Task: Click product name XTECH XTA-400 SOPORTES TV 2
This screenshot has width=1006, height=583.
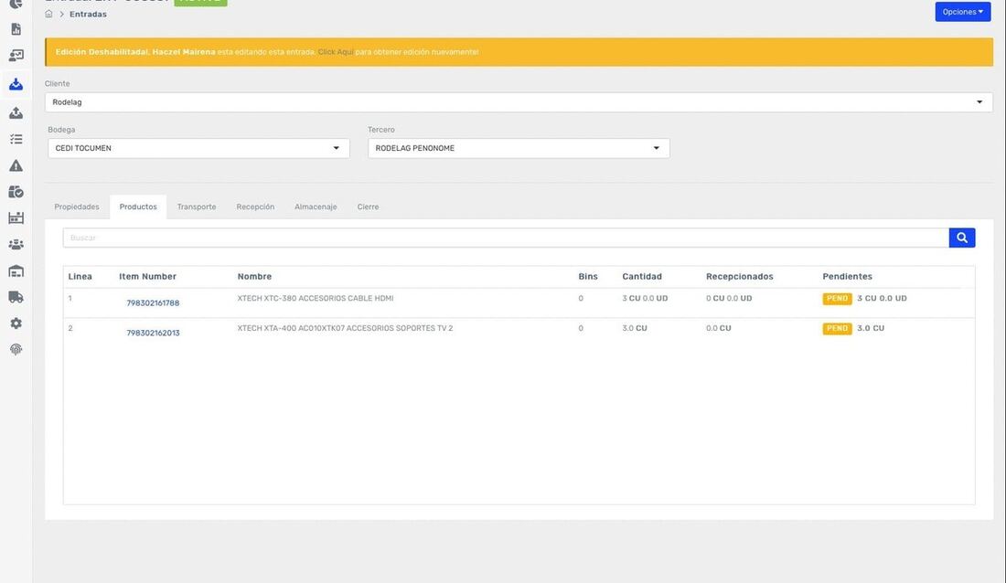Action: (345, 328)
